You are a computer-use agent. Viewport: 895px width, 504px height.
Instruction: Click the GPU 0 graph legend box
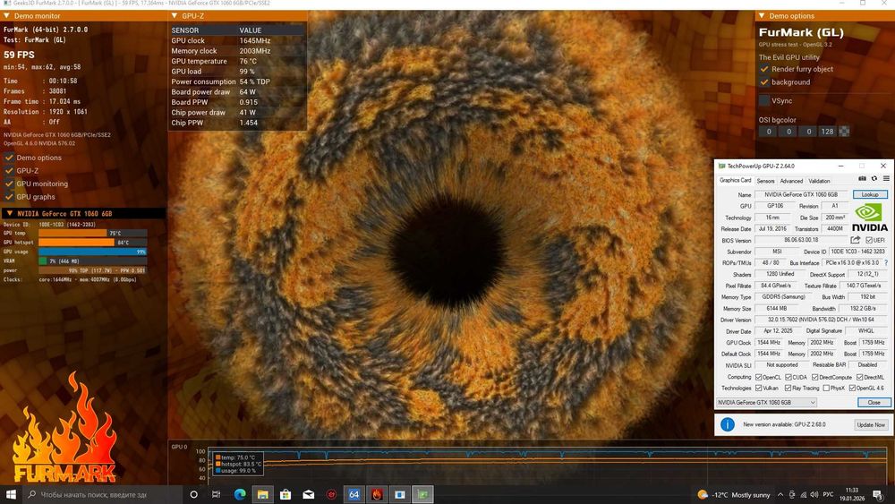click(238, 464)
